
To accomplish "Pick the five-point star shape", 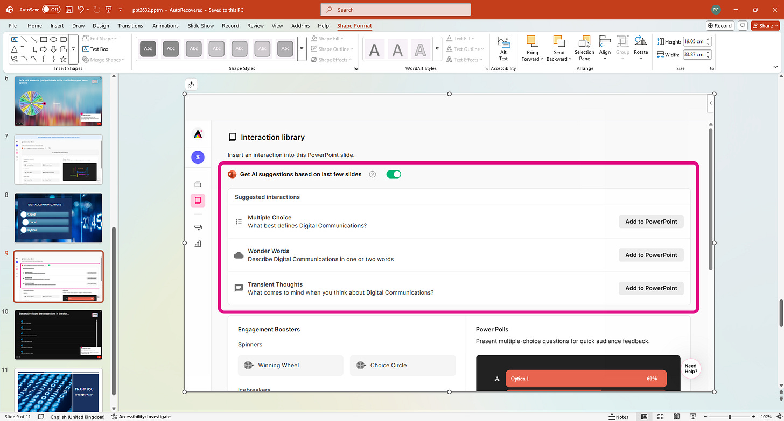I will click(64, 59).
